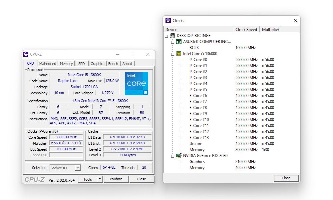Click the Core Voltage value 1.279 V
Screen dimensions: 333x200
pos(108,93)
